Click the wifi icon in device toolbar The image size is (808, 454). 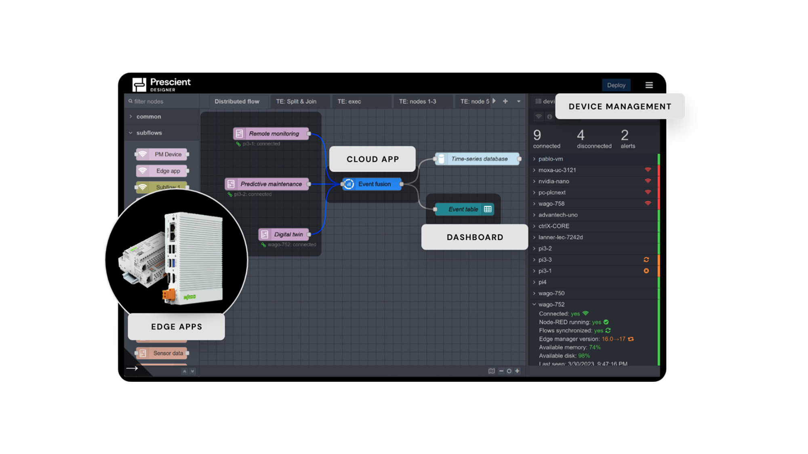[539, 117]
